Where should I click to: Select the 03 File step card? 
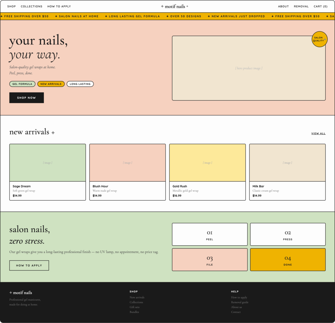click(x=210, y=260)
